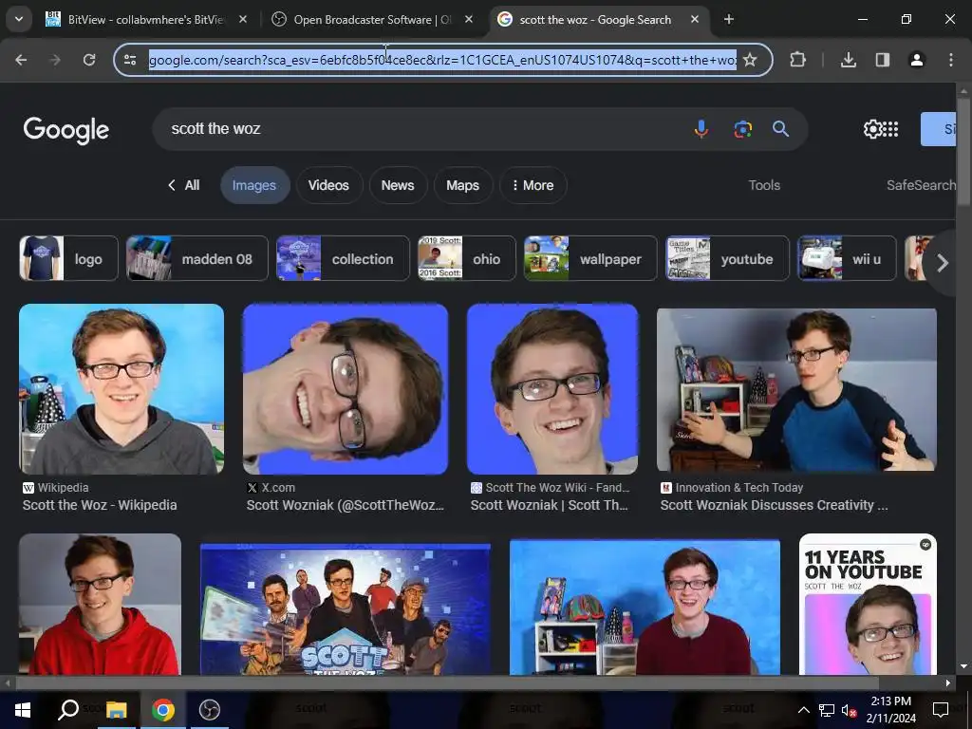Click the Chrome taskbar icon
The height and width of the screenshot is (729, 972).
coord(163,710)
